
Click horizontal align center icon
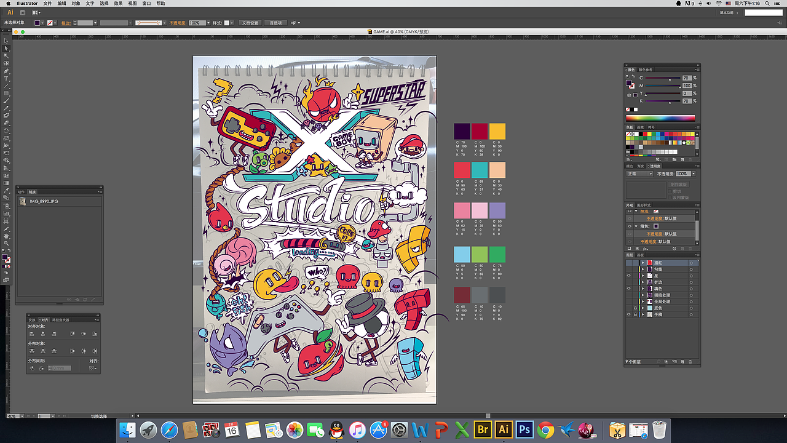click(43, 333)
